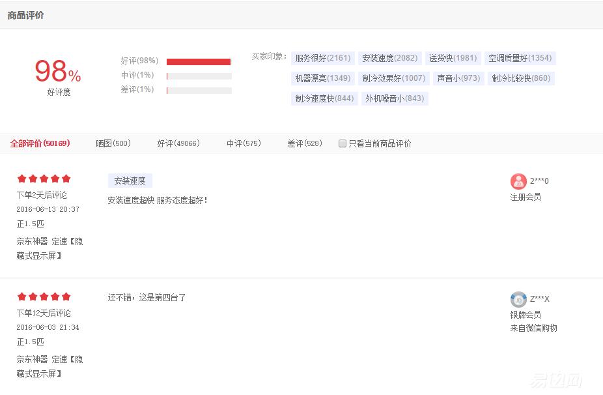Click the avatar icon of reviewer Z***X
The width and height of the screenshot is (603, 395).
coord(518,299)
